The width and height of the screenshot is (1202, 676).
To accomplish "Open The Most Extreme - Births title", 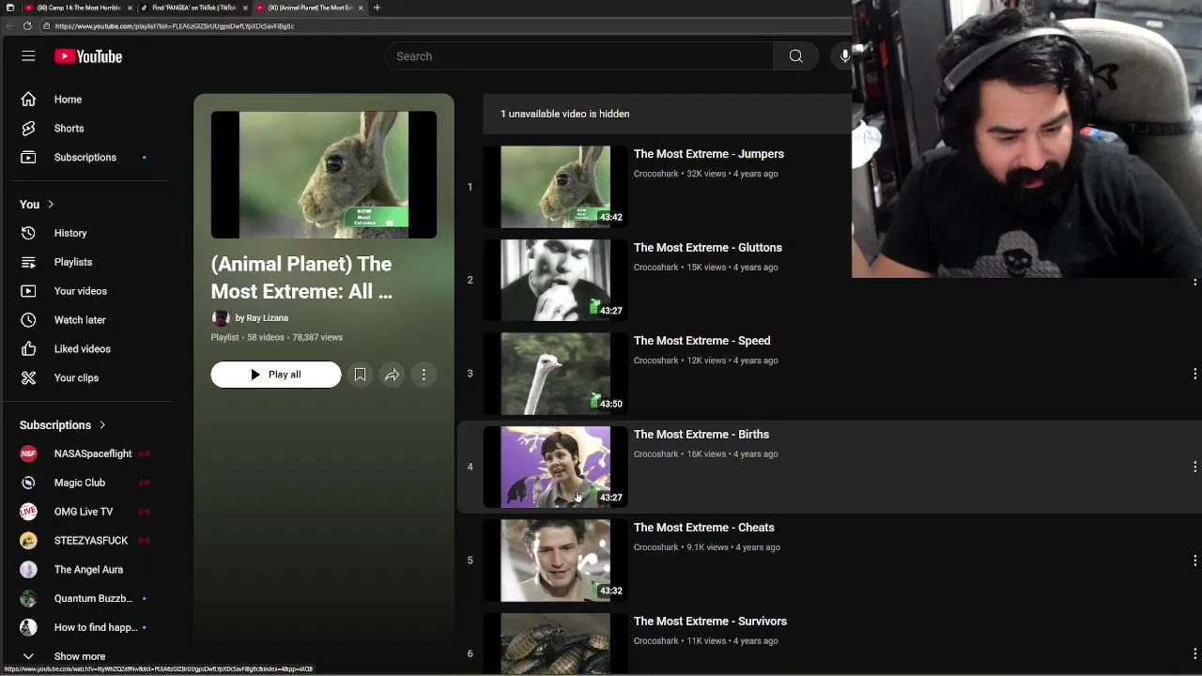I will (701, 435).
